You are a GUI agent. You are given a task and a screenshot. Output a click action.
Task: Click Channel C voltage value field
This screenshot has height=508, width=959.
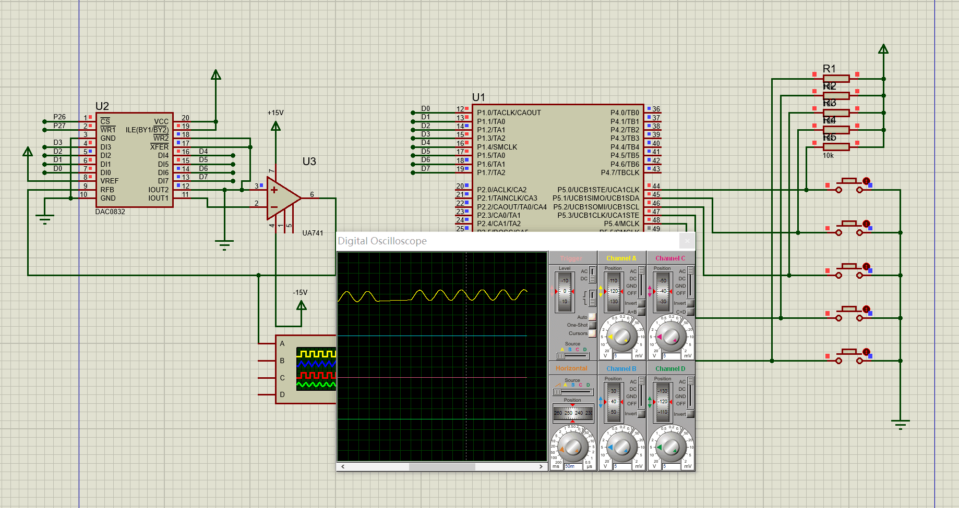(x=671, y=356)
